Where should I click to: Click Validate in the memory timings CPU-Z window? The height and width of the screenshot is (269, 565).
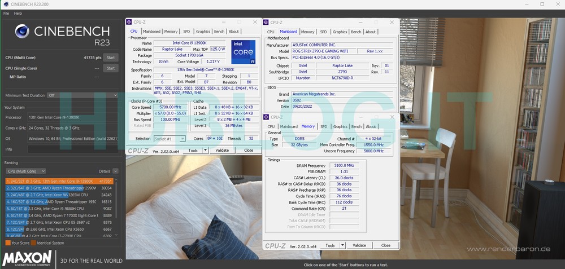(359, 246)
